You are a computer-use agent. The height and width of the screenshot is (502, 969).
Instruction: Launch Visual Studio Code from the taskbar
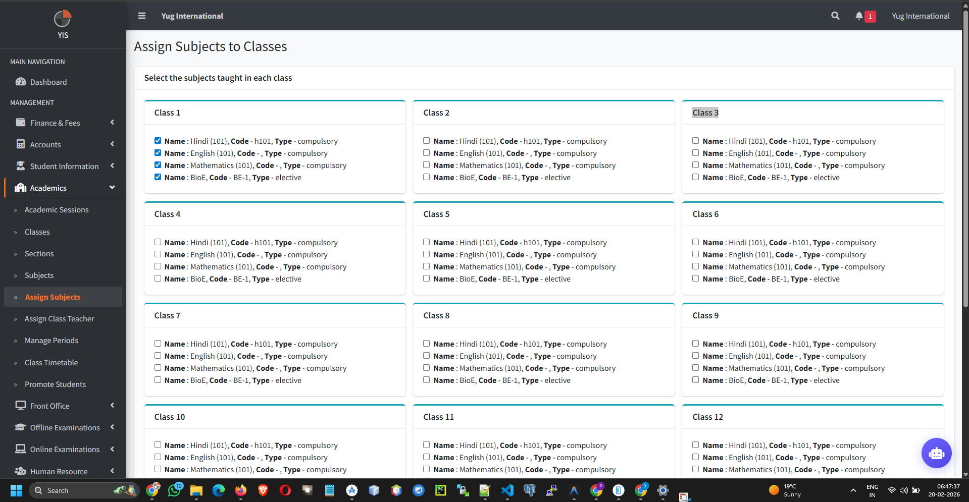tap(507, 490)
